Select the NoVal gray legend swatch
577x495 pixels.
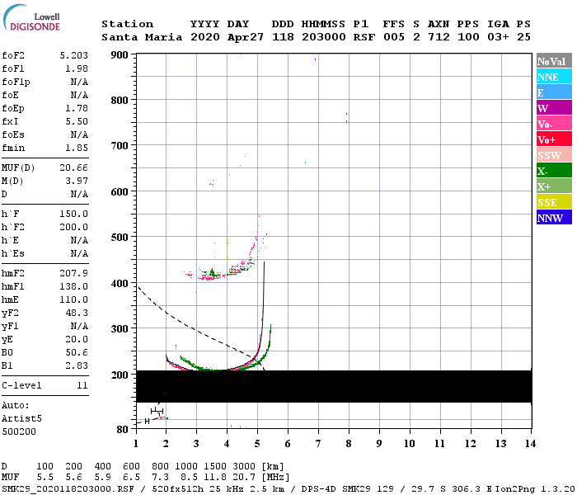coord(554,61)
